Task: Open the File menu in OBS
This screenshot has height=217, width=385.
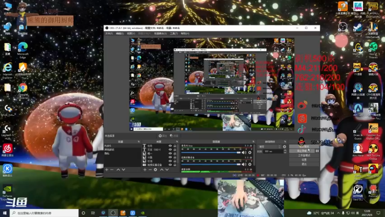Action: point(109,33)
